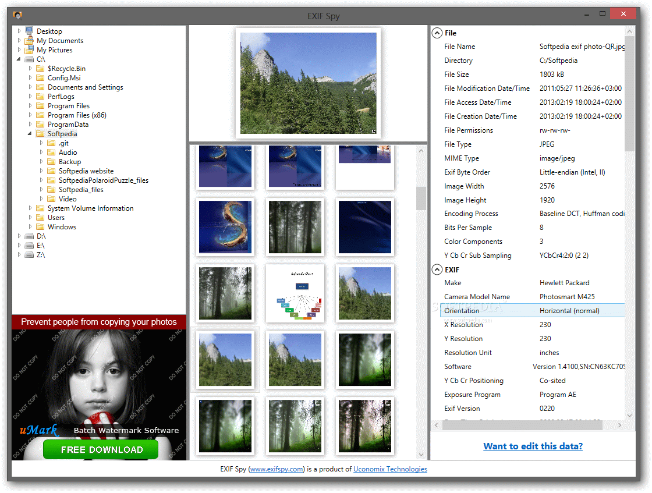Select the Camera Model Name row
This screenshot has width=652, height=493.
tap(532, 297)
